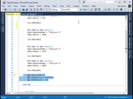Click the bookmark icon in toolbar
This screenshot has height=99, width=133.
click(121, 10)
